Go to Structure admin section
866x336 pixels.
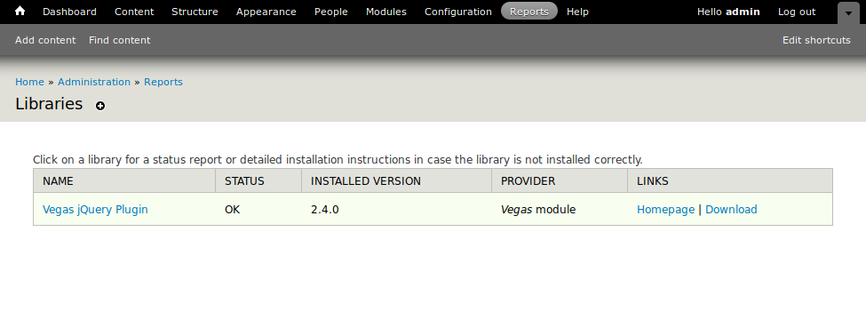click(195, 12)
